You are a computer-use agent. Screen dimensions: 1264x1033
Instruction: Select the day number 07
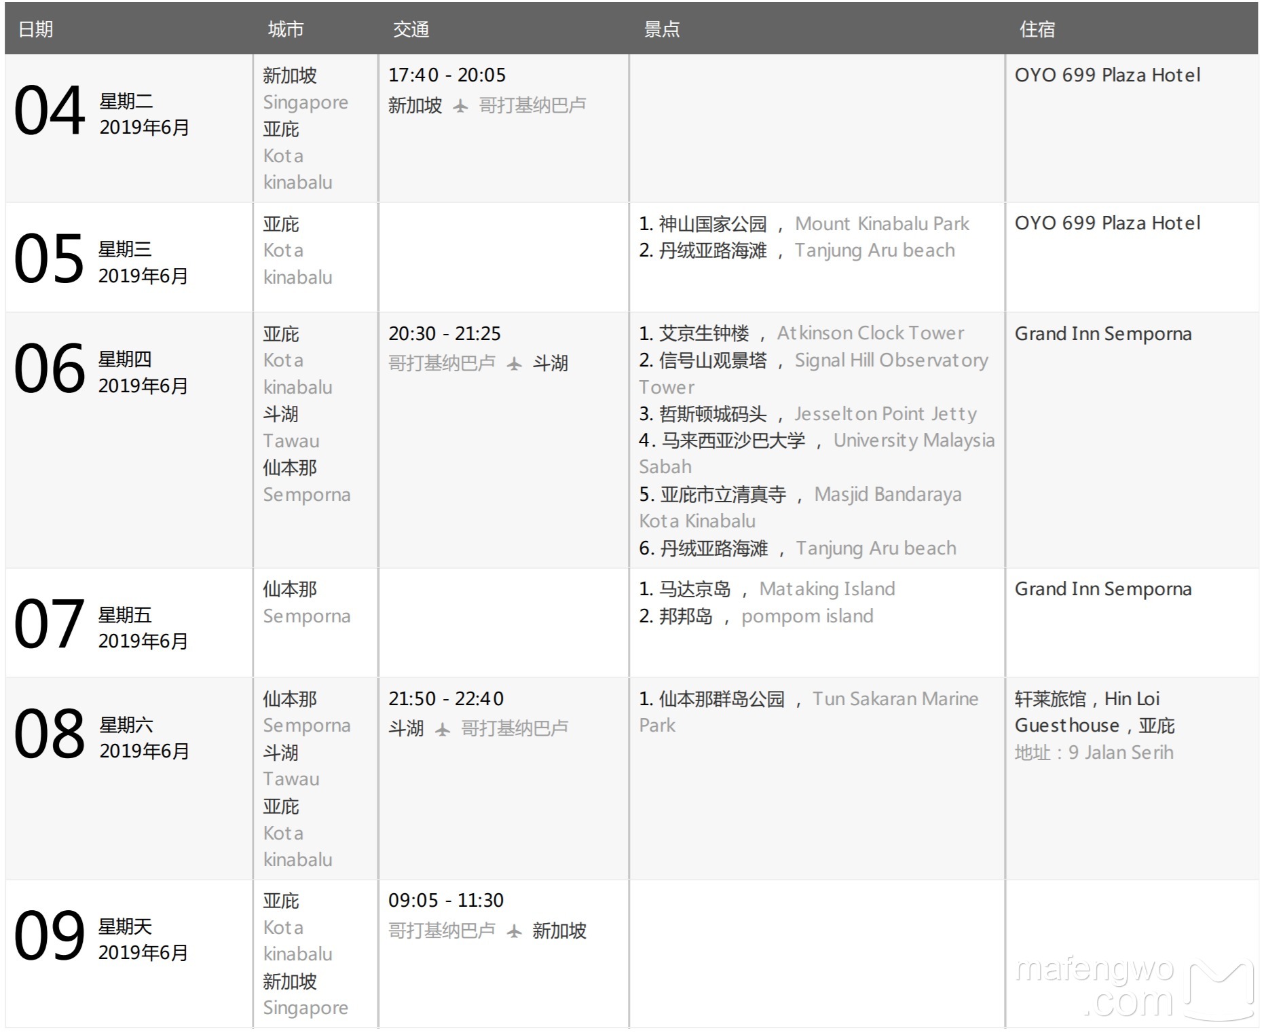[x=50, y=624]
